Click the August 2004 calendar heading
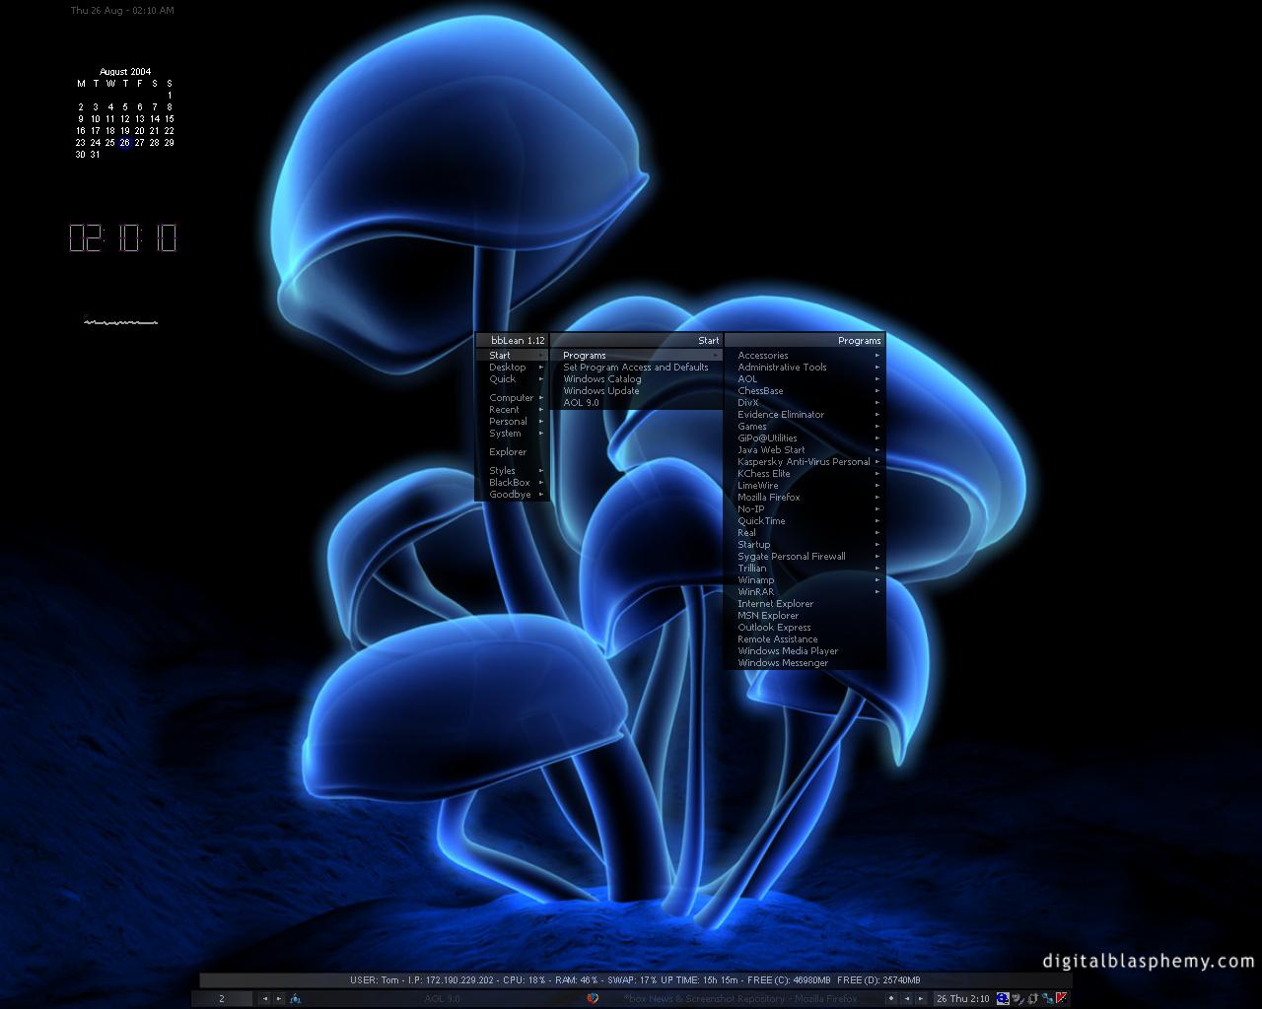Image resolution: width=1262 pixels, height=1009 pixels. pyautogui.click(x=125, y=72)
